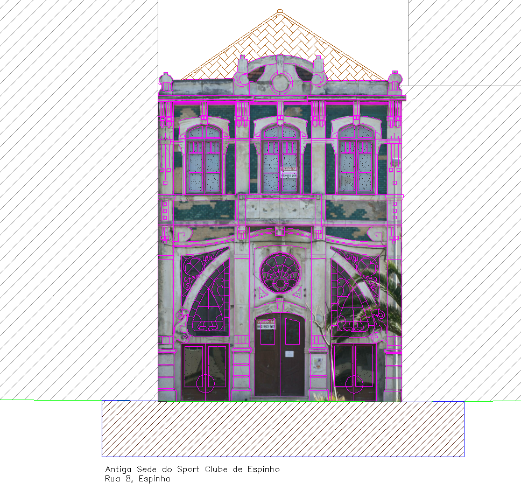This screenshot has width=521, height=490.
Task: Click the circular rose window above the door
Action: [x=280, y=272]
